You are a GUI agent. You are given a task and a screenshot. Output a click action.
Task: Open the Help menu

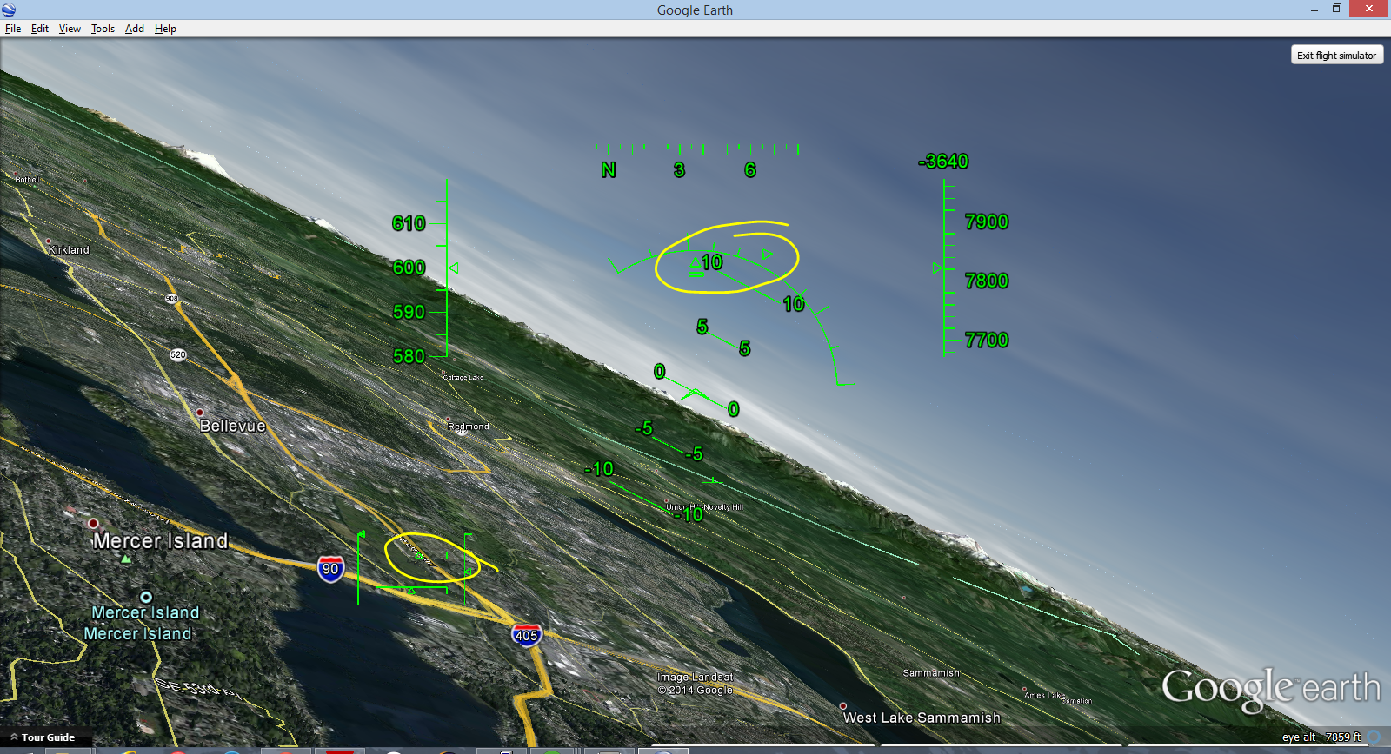point(165,29)
